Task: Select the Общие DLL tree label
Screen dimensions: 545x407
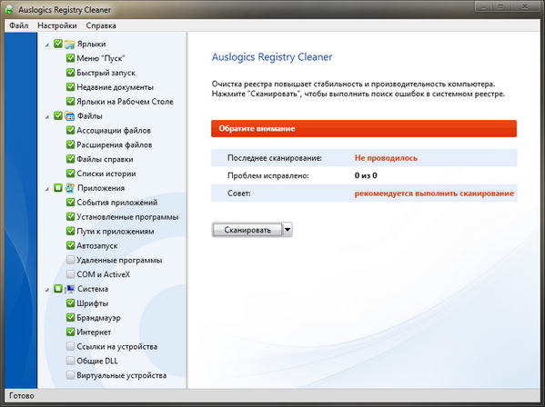Action: click(x=97, y=361)
